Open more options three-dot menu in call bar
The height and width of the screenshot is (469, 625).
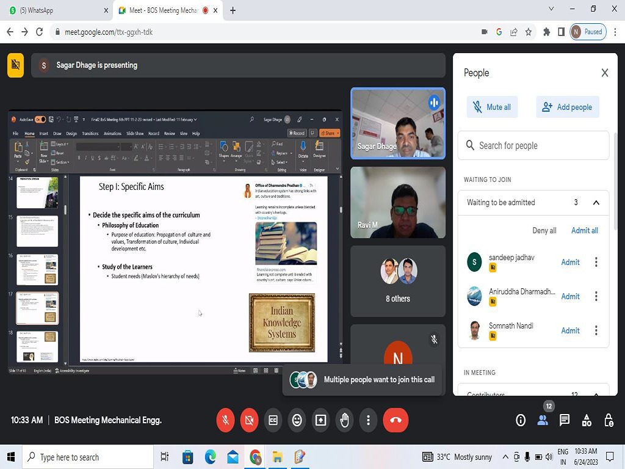pyautogui.click(x=368, y=420)
